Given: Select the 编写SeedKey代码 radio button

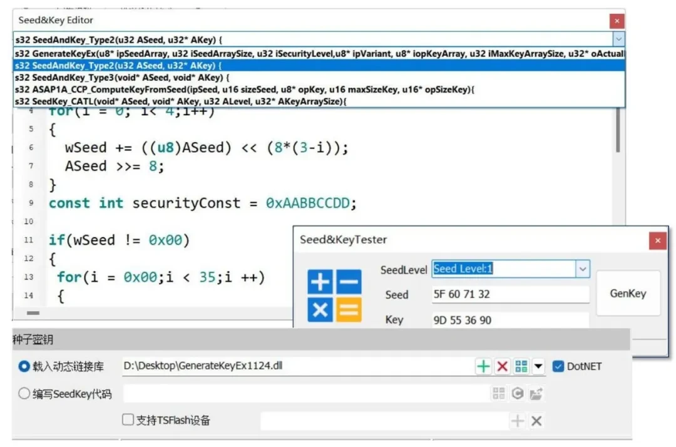Looking at the screenshot, I should tap(24, 393).
